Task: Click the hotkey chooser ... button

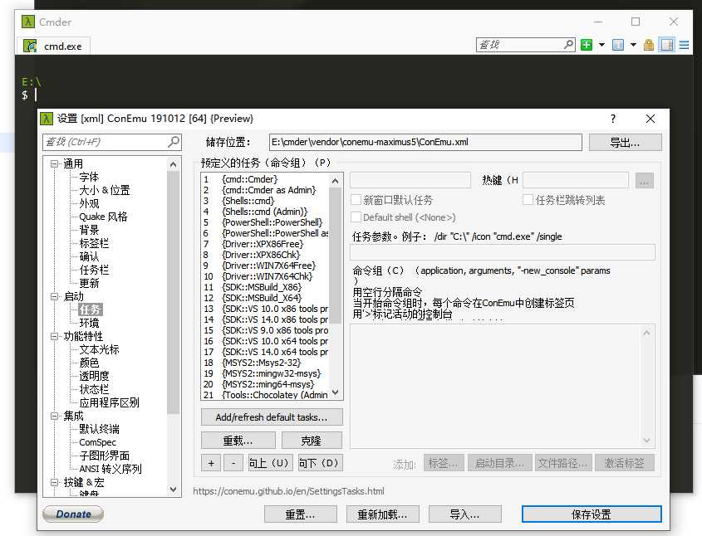Action: [644, 181]
